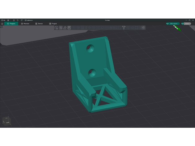
Task: Click the Slice plate button
Action: [x=172, y=24]
